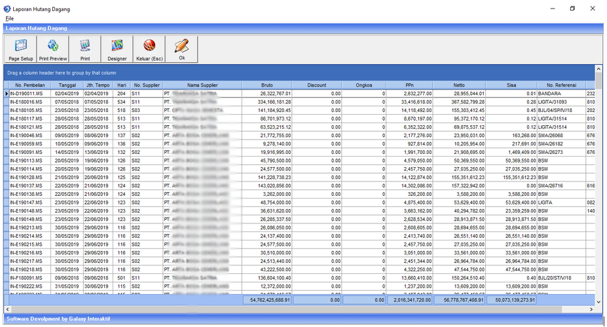This screenshot has height=327, width=607.
Task: Sort by the Tanggal column header
Action: tap(67, 85)
